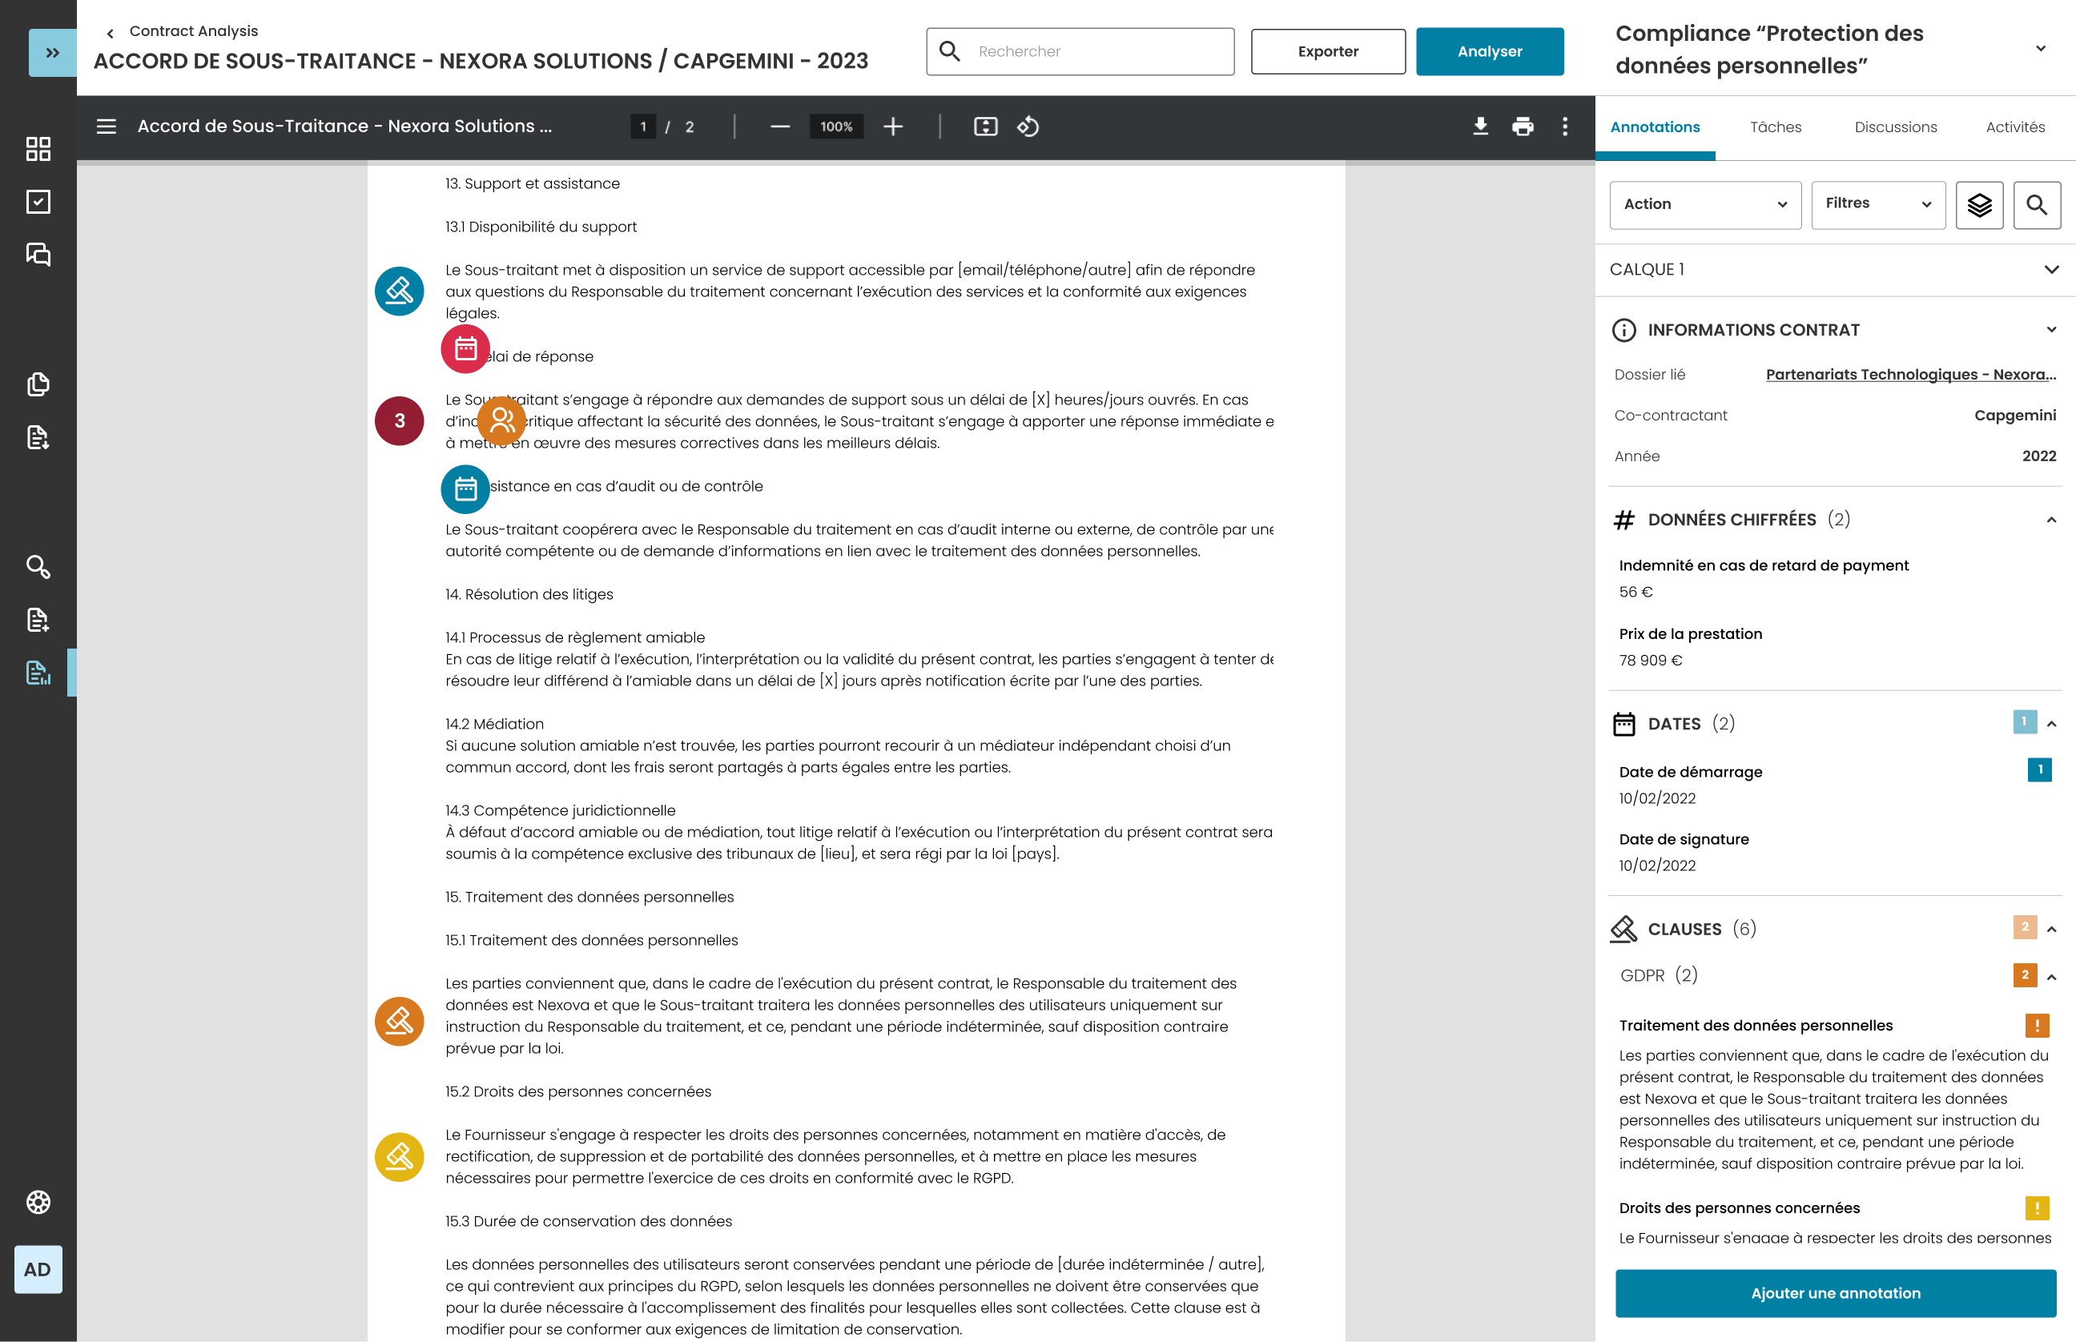
Task: Click the rotate document icon in the PDF toolbar
Action: 1028,127
